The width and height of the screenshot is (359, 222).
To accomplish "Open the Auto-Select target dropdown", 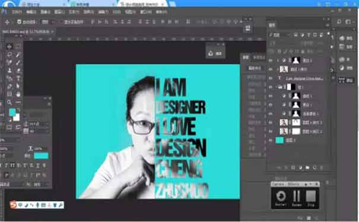I will tap(47, 22).
